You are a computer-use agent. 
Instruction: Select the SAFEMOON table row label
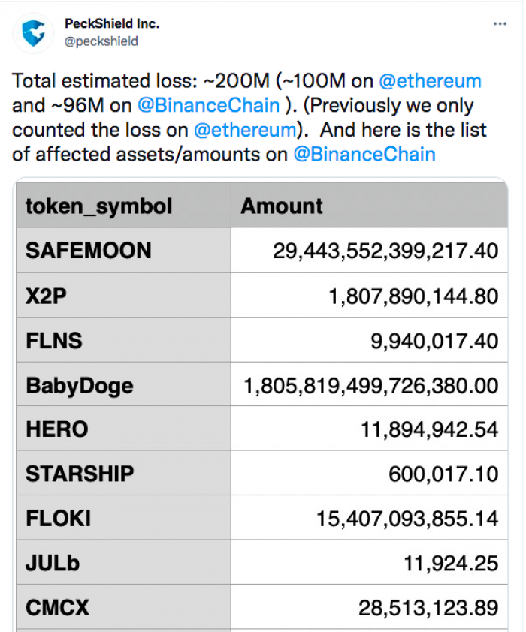pyautogui.click(x=123, y=250)
